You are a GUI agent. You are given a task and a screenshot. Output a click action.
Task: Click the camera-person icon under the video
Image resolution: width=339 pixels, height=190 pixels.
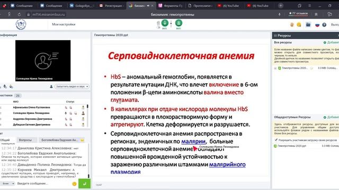[11, 87]
